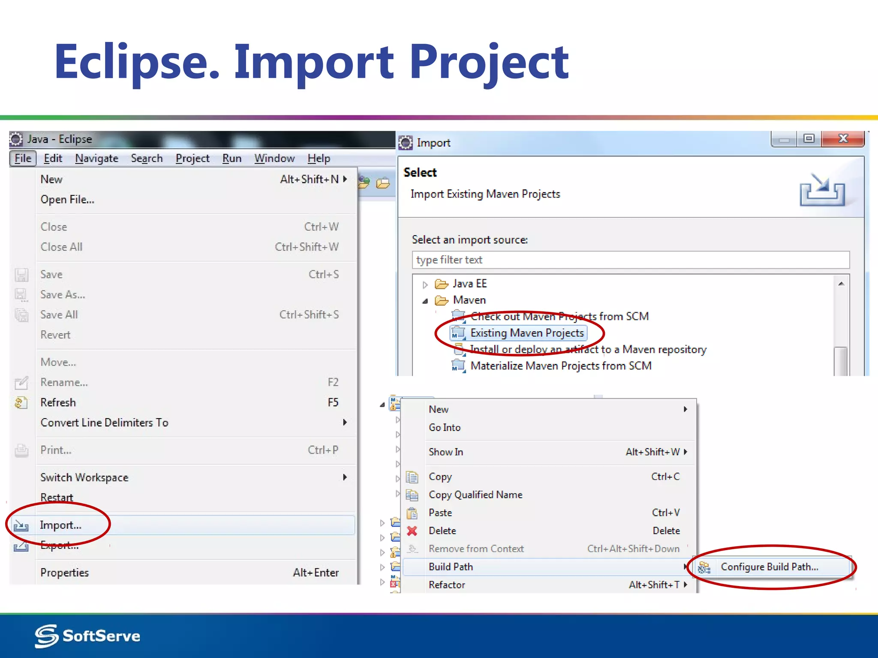Viewport: 878px width, 658px height.
Task: Choose Open File... from File menu
Action: [x=195, y=200]
